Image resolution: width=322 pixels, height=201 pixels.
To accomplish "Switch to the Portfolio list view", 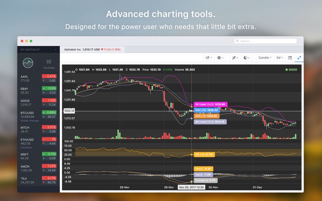I will 49,64.
